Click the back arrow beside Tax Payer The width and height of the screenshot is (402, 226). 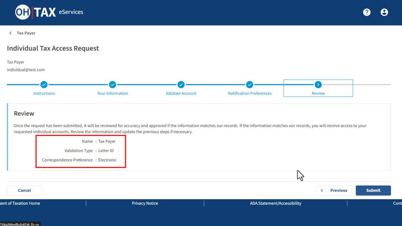(x=11, y=33)
